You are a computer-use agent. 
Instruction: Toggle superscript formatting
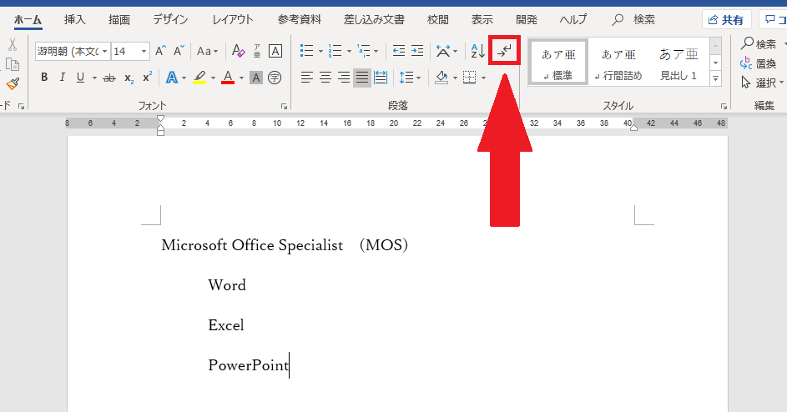(147, 78)
